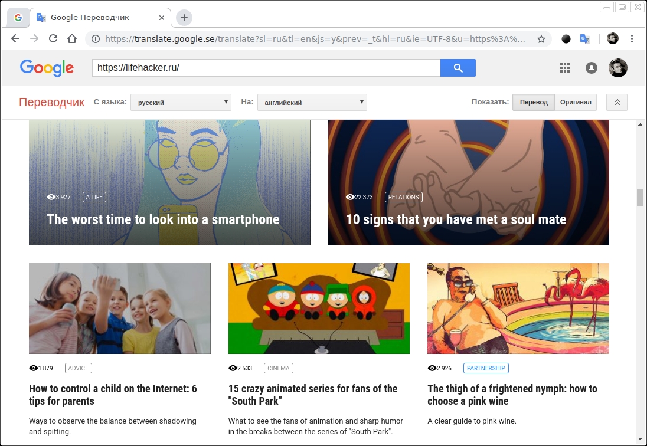Click the browser forward arrow
This screenshot has height=446, width=647.
(34, 39)
